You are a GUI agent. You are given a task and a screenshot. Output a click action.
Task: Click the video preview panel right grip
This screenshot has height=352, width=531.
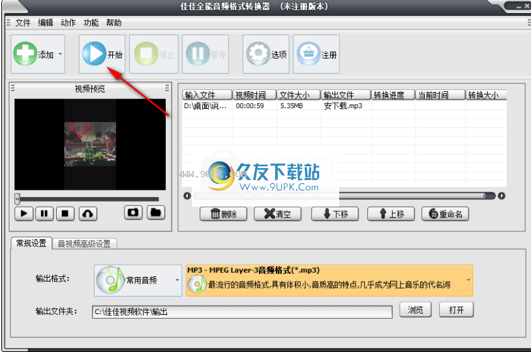[x=167, y=88]
